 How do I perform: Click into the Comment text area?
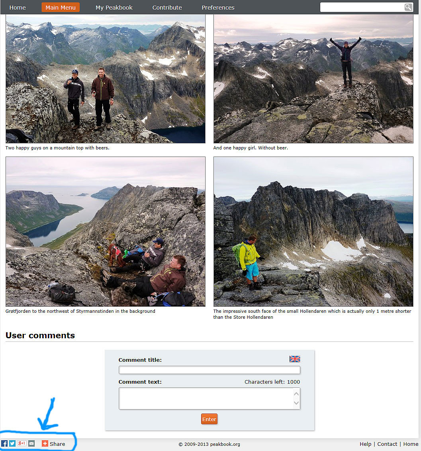[206, 398]
